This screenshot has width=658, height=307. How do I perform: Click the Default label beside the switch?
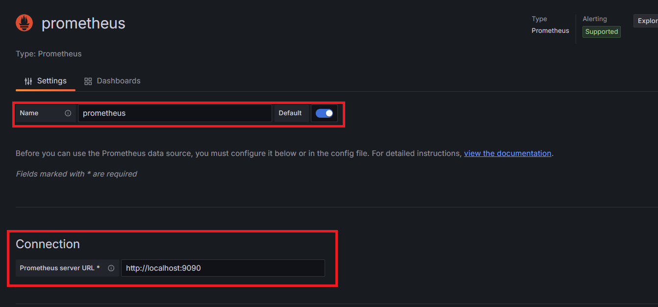290,113
